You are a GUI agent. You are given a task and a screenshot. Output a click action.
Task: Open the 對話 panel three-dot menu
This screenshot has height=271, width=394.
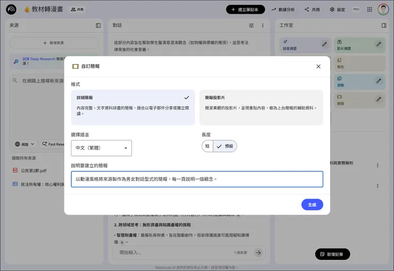click(x=262, y=26)
